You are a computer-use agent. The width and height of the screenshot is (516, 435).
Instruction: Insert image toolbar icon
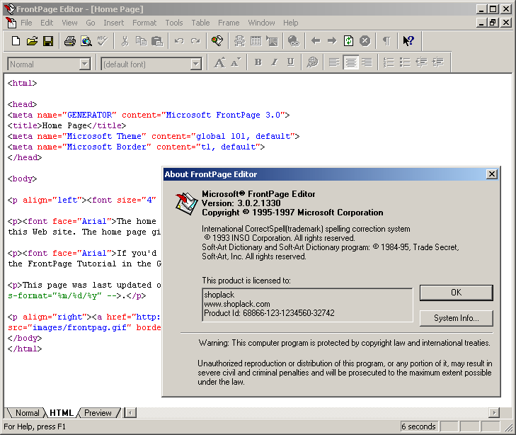click(272, 41)
